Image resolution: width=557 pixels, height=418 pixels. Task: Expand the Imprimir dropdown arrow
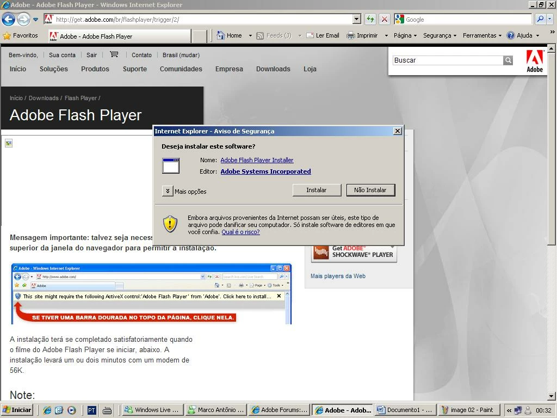[386, 36]
